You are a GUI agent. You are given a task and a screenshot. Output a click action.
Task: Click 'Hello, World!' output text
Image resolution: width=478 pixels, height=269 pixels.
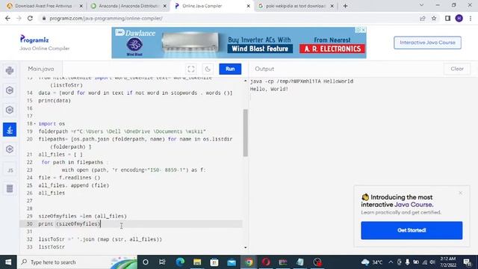click(269, 89)
